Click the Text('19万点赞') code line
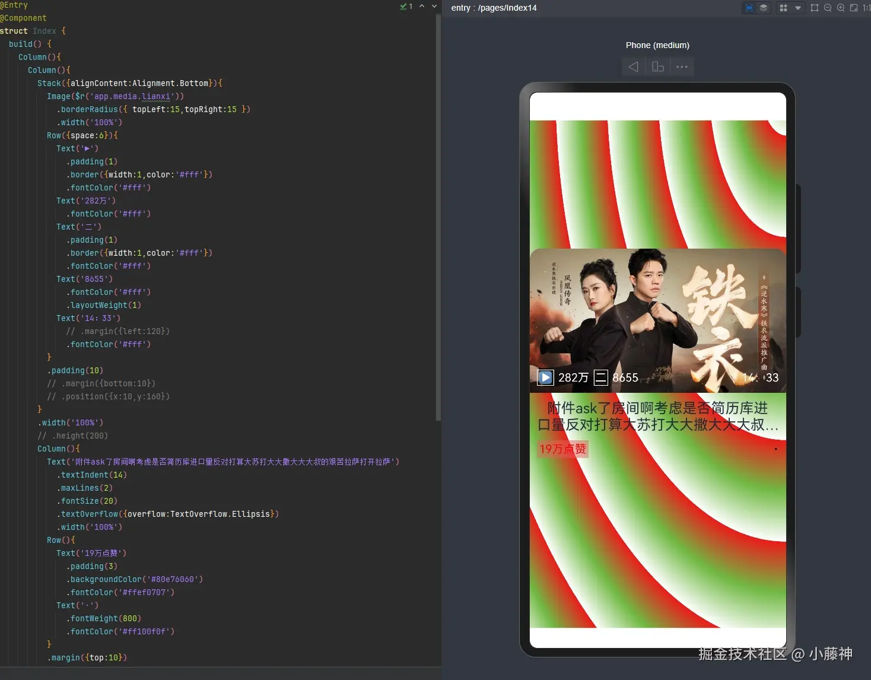 91,553
